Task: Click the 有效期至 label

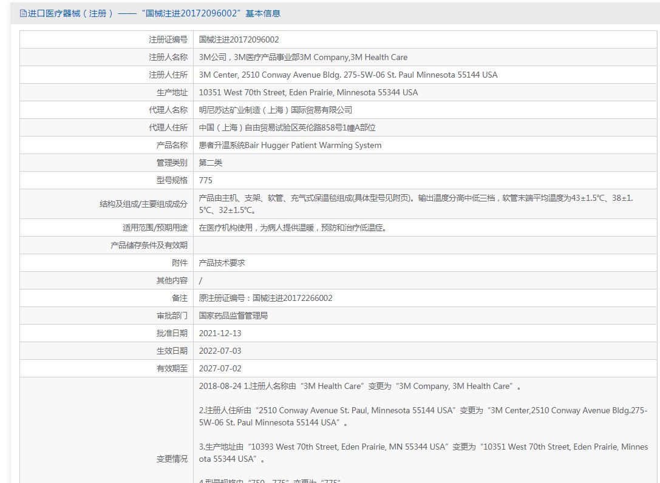Action: (x=172, y=368)
